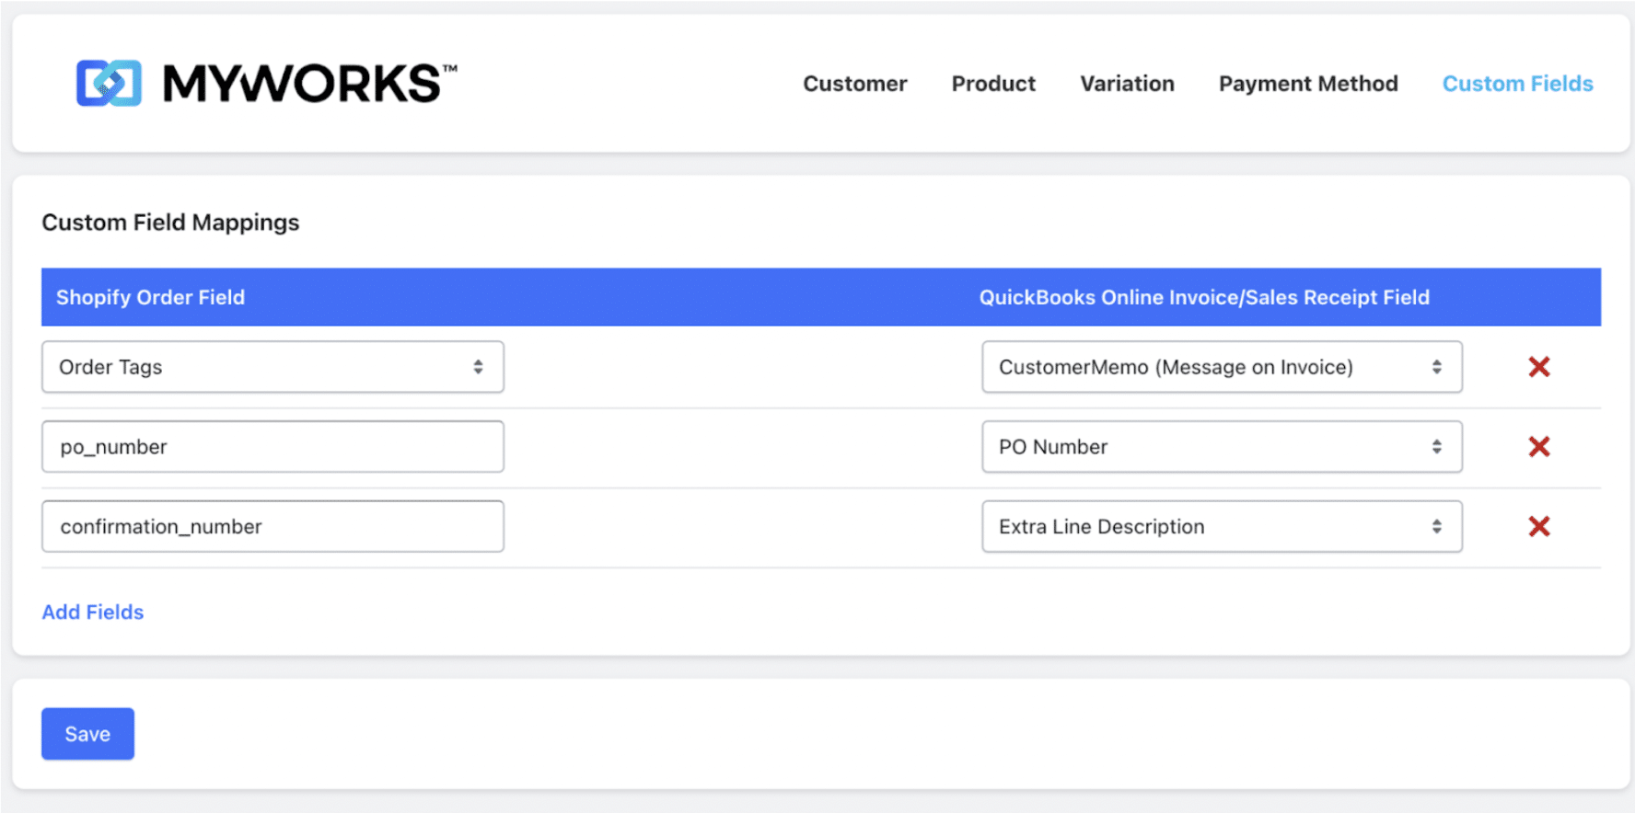The width and height of the screenshot is (1635, 813).
Task: Delete the Order Tags mapping row
Action: [x=1538, y=367]
